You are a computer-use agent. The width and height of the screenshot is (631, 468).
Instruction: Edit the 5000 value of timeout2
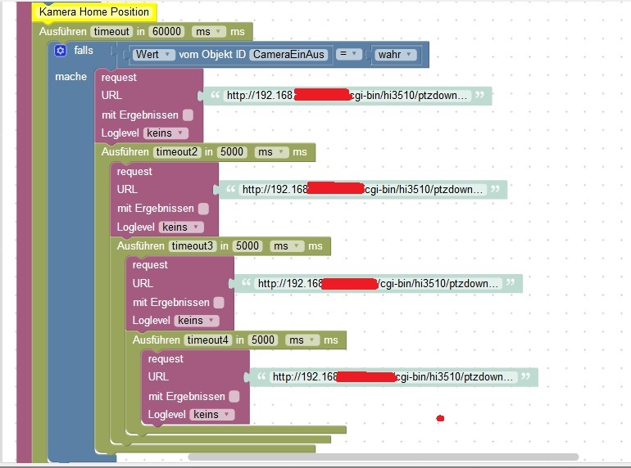232,152
